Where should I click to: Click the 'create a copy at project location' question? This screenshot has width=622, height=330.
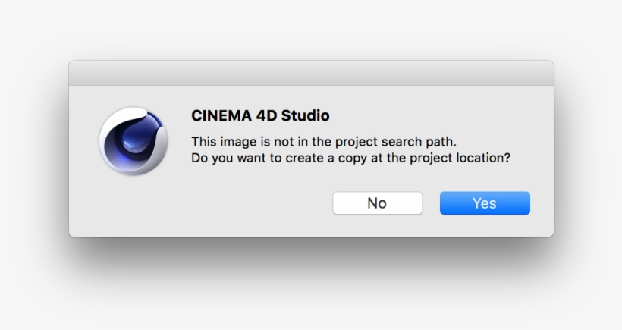[350, 158]
